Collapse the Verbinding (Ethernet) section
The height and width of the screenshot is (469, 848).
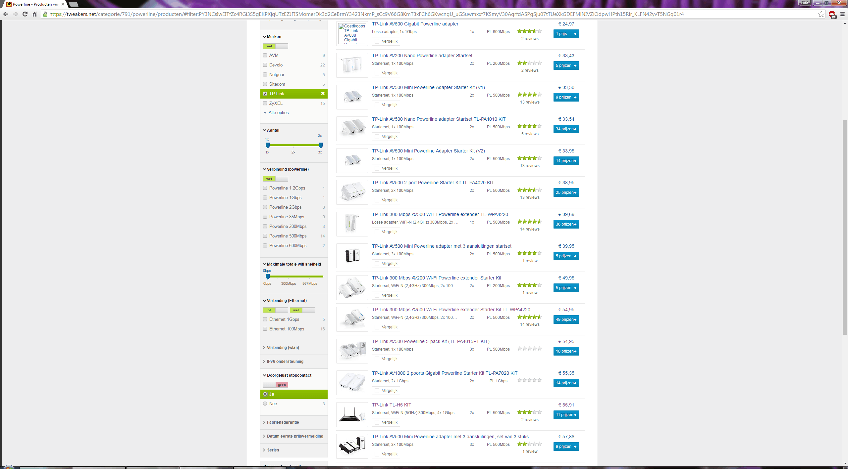(285, 301)
